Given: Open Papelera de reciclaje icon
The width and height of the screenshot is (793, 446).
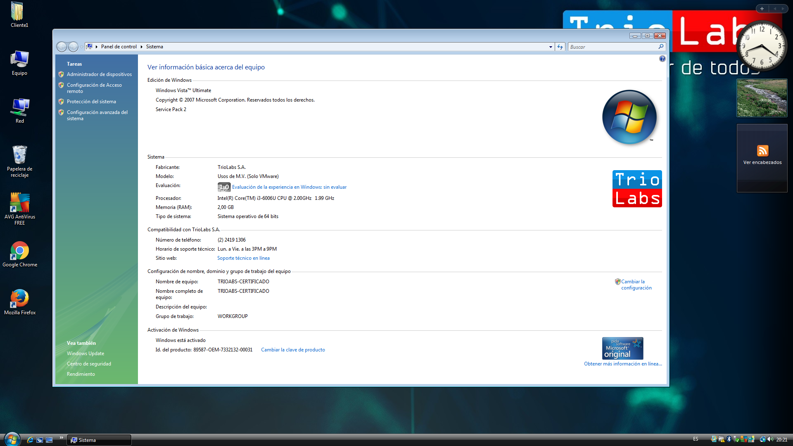Looking at the screenshot, I should (x=19, y=161).
